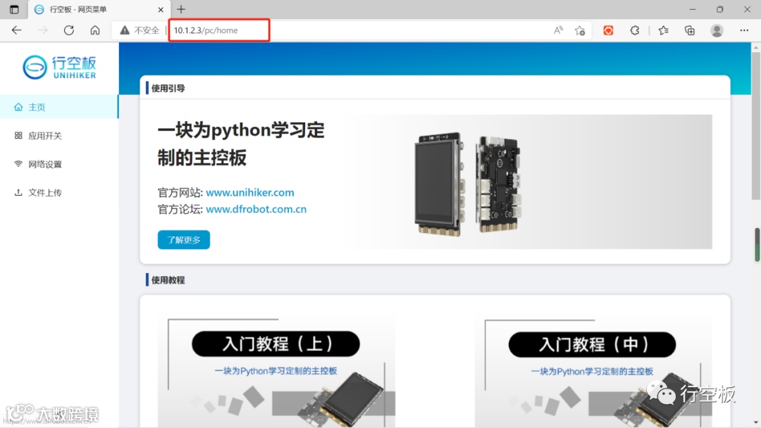Click the 使用引导 section heading
The width and height of the screenshot is (761, 428).
point(168,88)
